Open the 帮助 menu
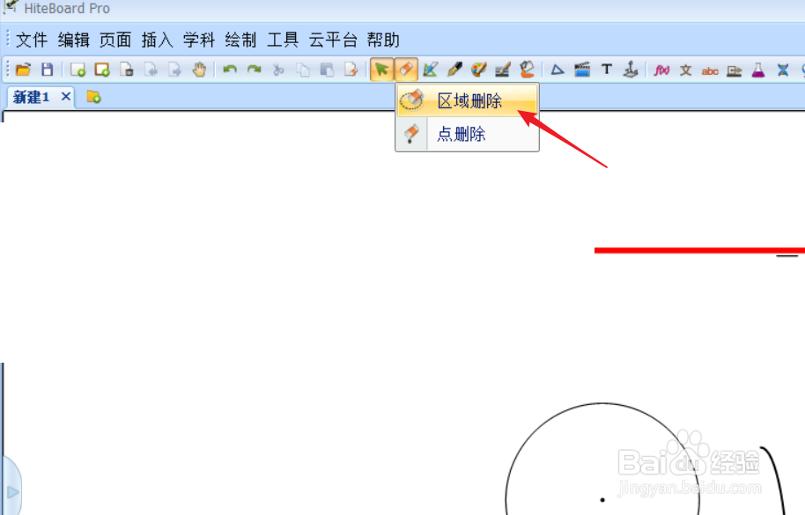 (x=383, y=40)
